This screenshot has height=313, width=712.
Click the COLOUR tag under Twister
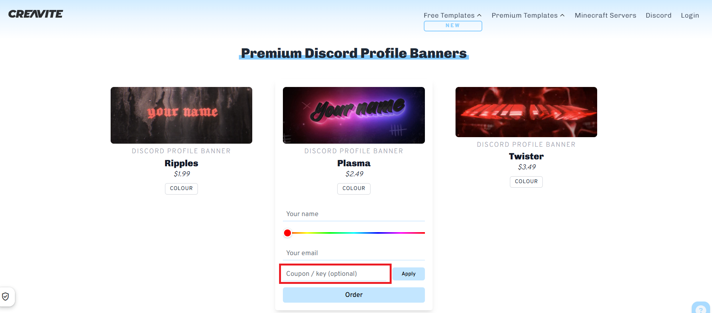click(526, 182)
